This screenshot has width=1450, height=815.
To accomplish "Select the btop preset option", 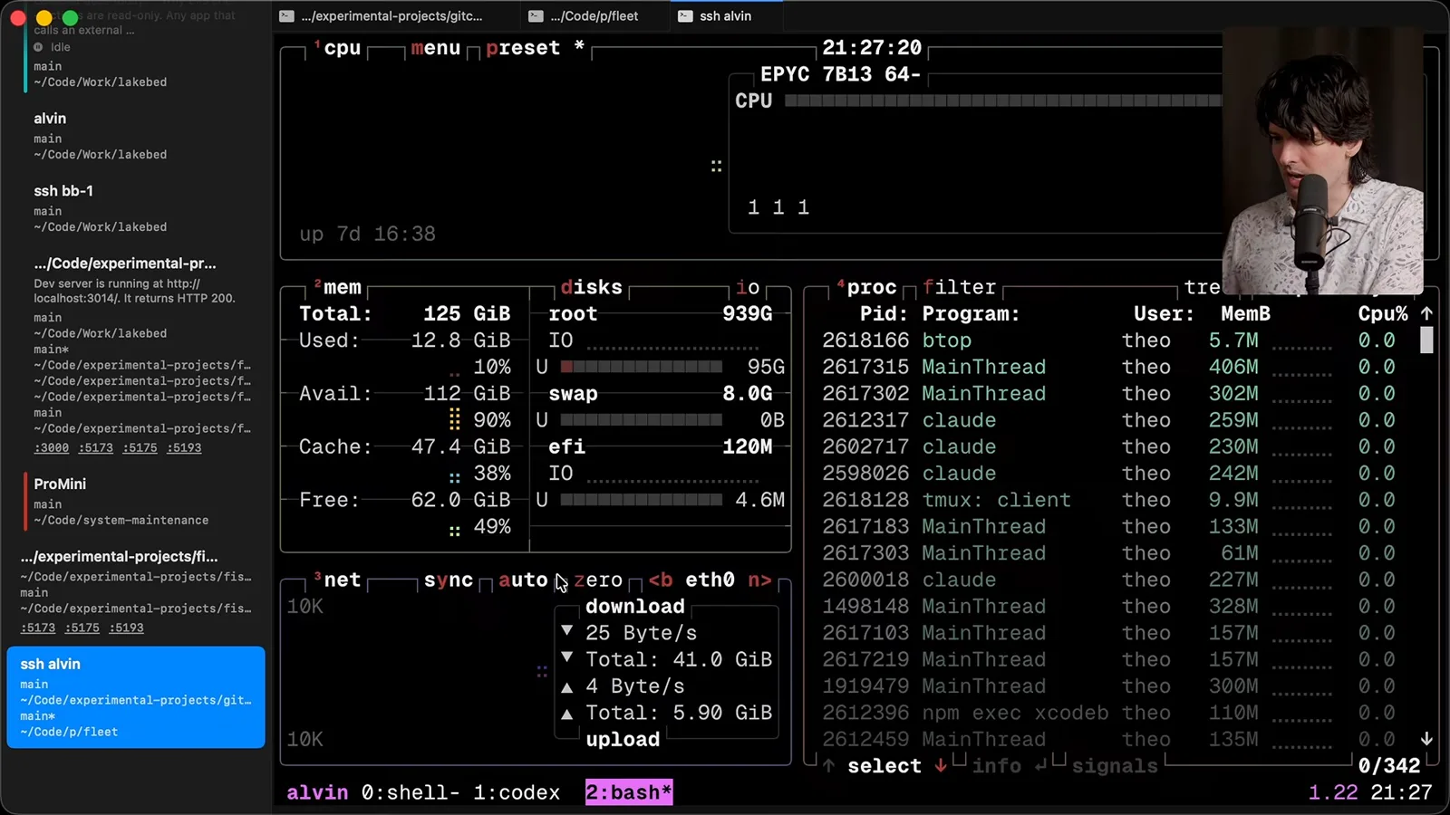I will click(x=523, y=48).
